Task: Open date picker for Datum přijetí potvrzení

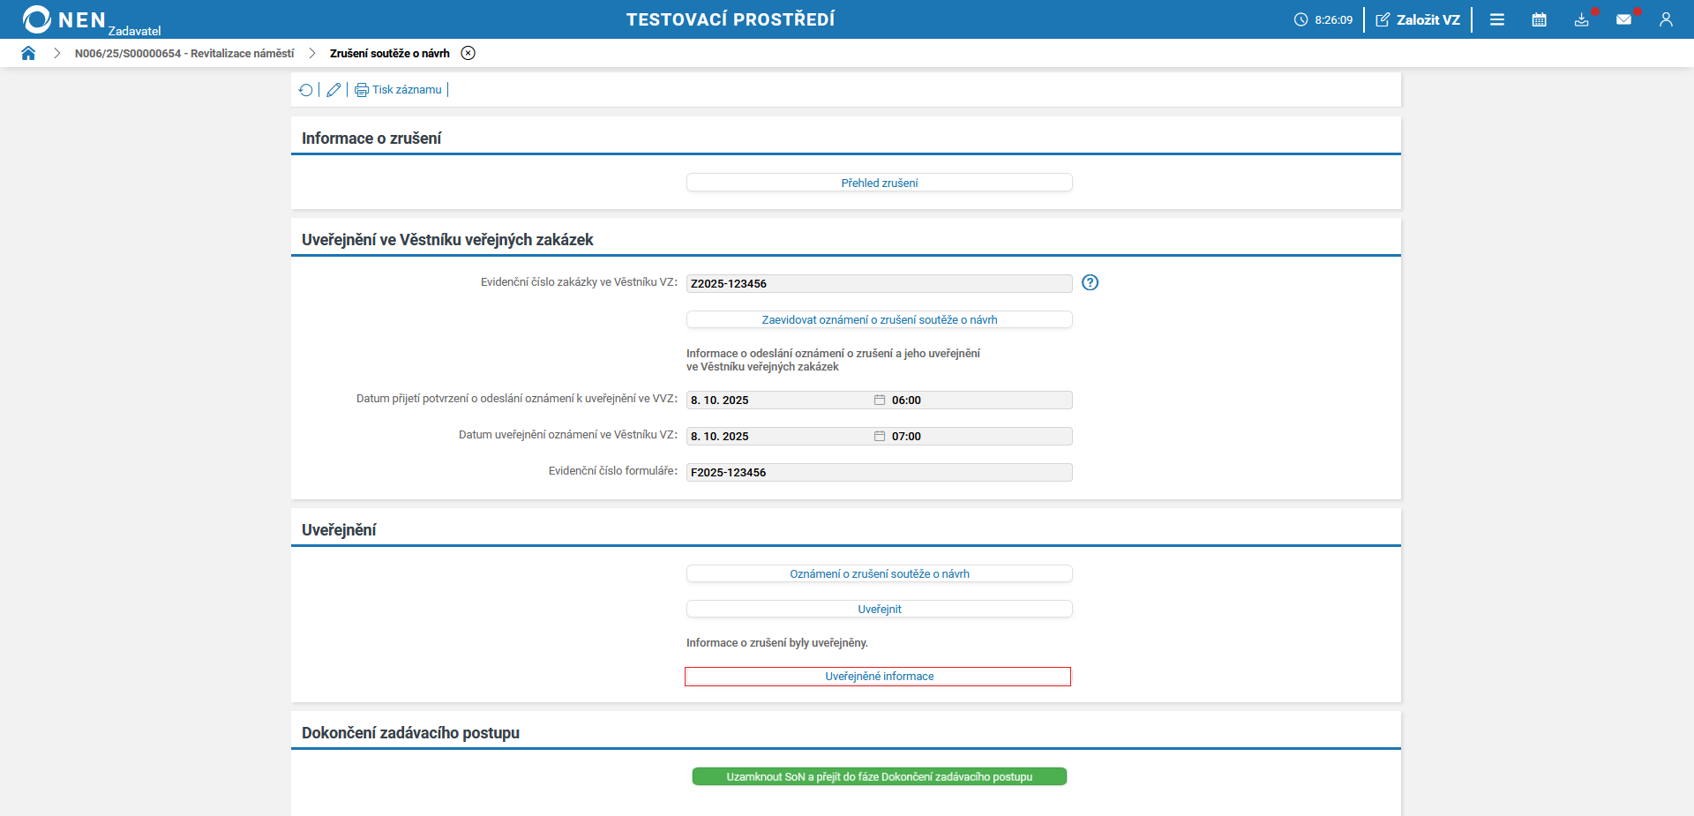Action: click(880, 400)
